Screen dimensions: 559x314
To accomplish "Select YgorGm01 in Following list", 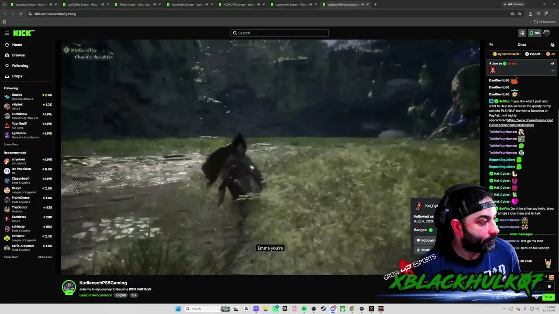I will [28, 126].
